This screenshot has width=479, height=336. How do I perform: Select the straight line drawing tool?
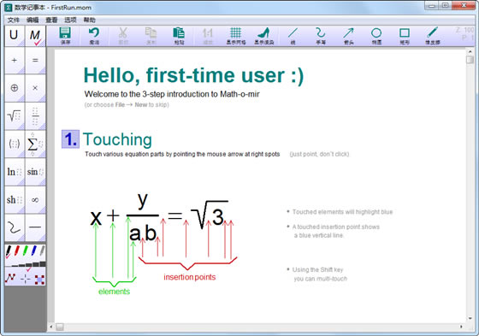click(x=293, y=35)
